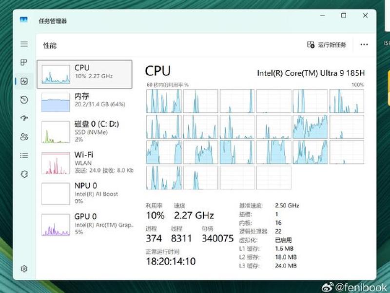Click the first logical processor graph in the top row
Screen dimensions: 390x293
pyautogui.click(x=164, y=101)
